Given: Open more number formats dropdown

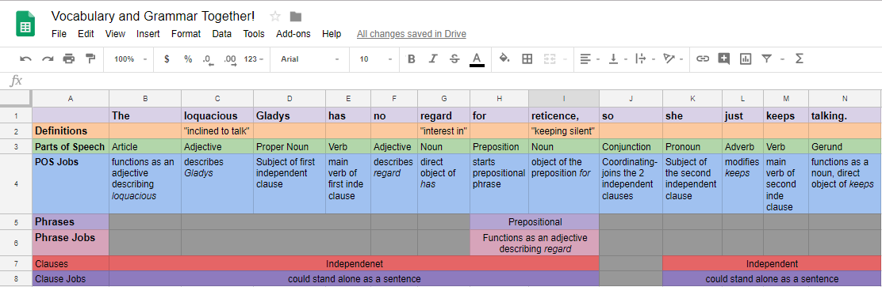Looking at the screenshot, I should 254,59.
